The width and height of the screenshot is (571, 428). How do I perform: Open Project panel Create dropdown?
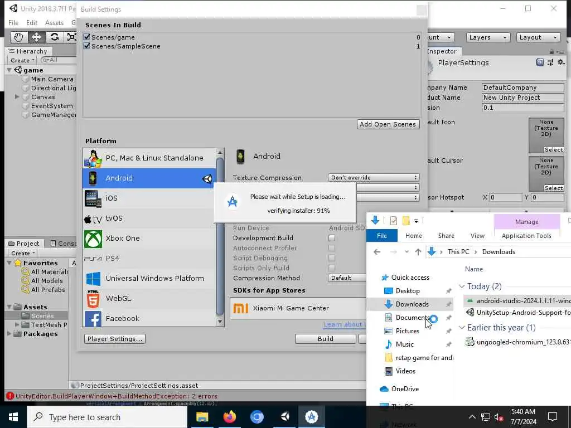coord(23,254)
